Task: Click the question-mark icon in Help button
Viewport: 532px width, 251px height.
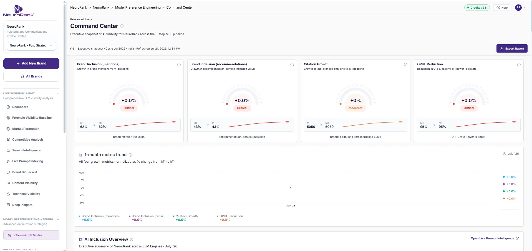Action: [x=498, y=8]
